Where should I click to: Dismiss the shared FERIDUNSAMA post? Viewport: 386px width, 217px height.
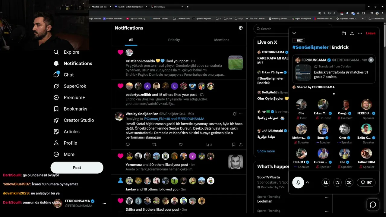(x=371, y=60)
